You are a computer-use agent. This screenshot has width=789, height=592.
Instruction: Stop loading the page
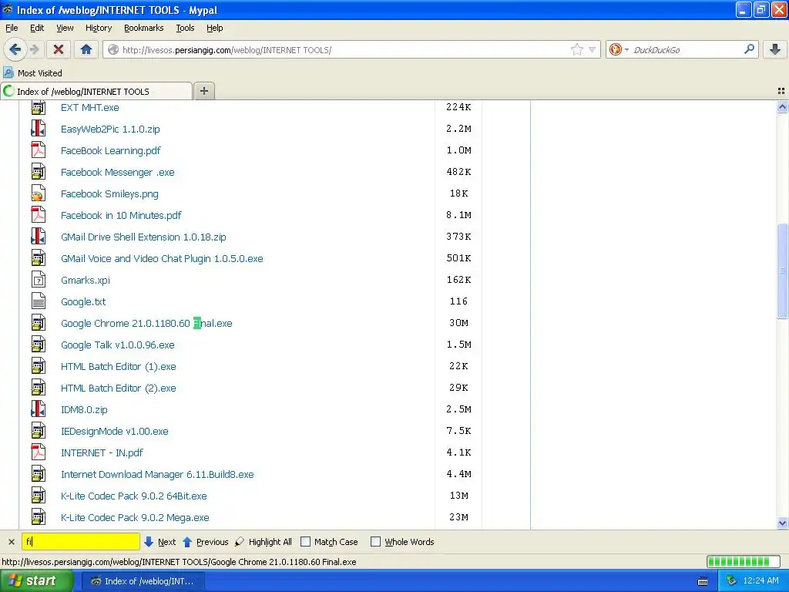(59, 49)
